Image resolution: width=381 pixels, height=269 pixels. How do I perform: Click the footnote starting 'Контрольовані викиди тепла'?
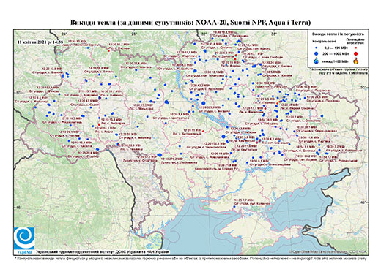[x=190, y=258]
